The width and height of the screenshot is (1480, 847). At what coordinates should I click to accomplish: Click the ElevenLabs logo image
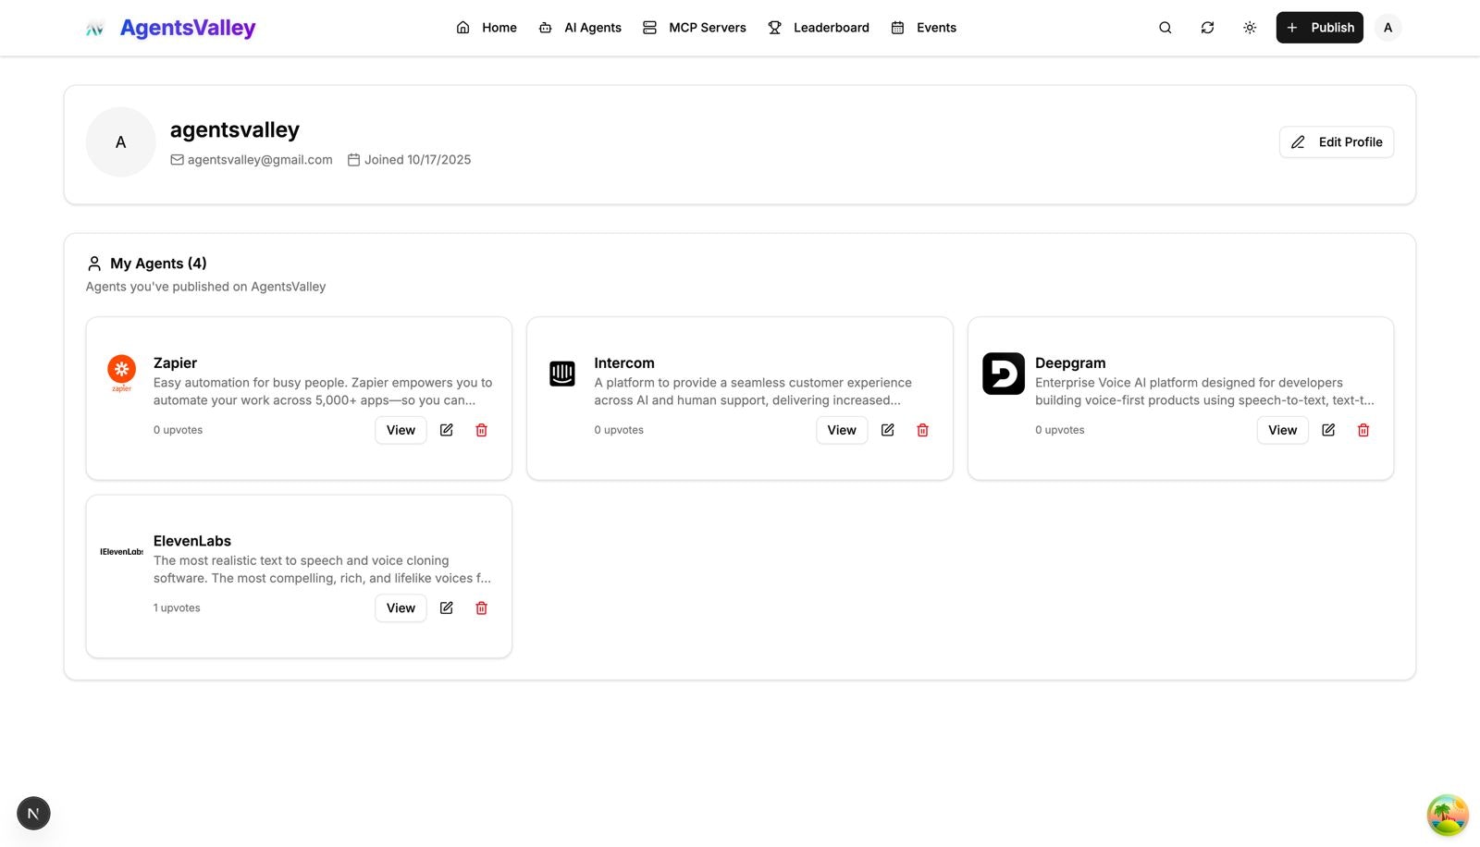click(x=121, y=552)
